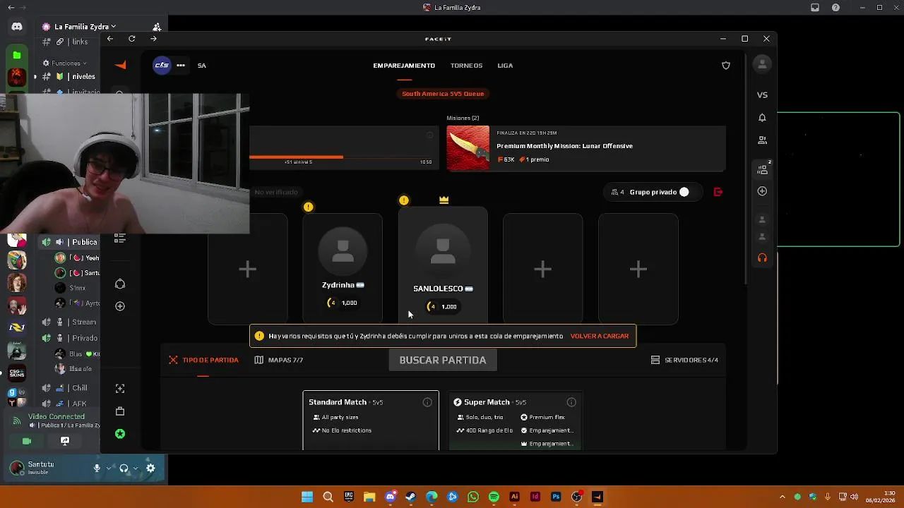
Task: Toggle Discord camera button
Action: 27,441
